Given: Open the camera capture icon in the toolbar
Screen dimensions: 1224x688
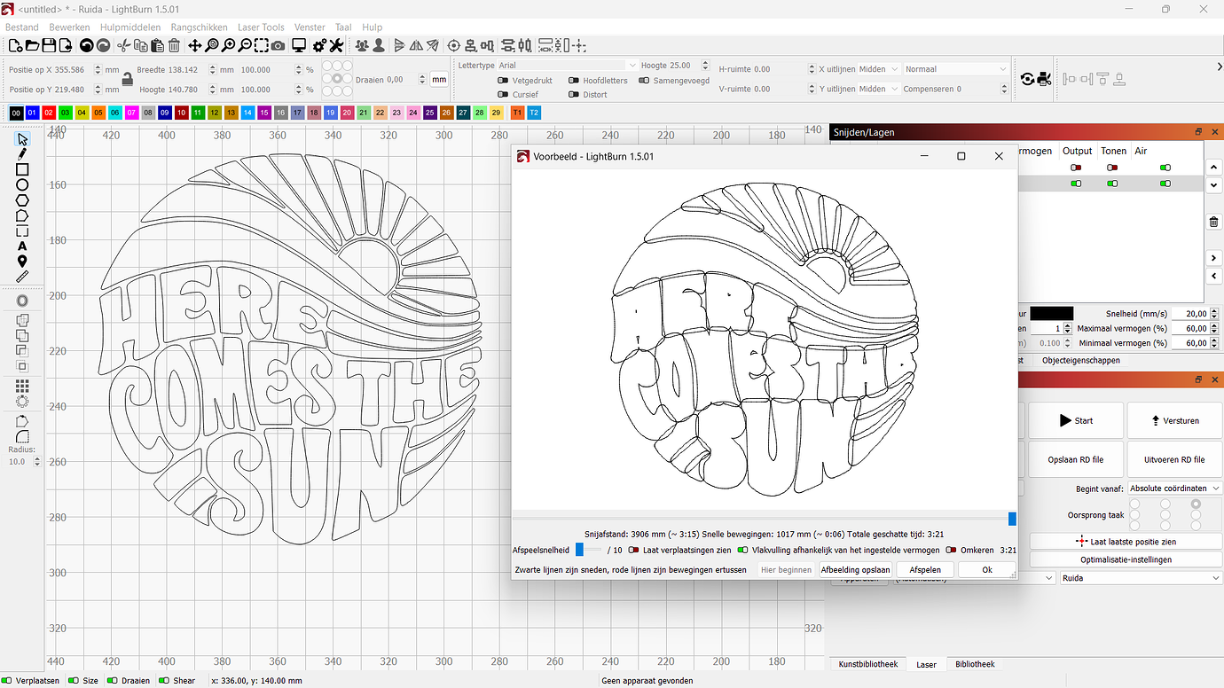Looking at the screenshot, I should click(x=279, y=45).
